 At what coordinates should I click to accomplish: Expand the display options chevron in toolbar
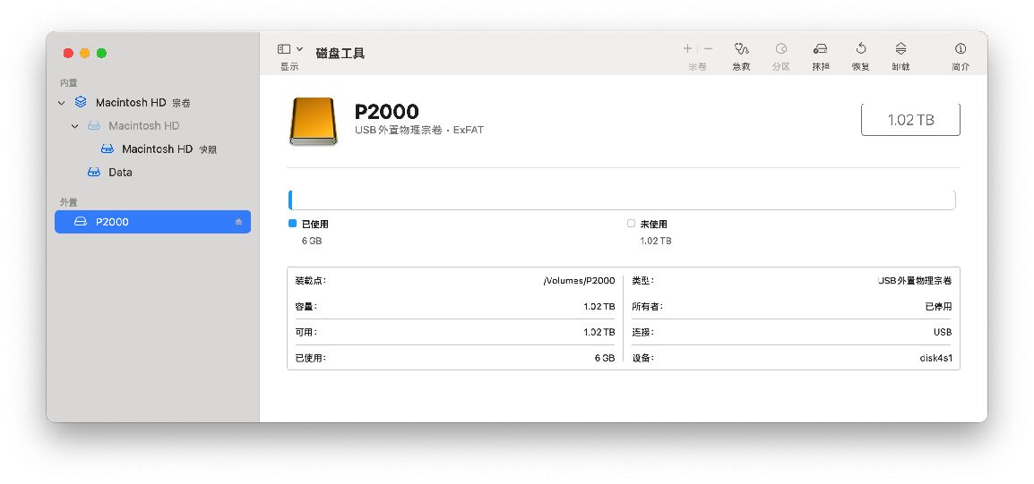[300, 48]
